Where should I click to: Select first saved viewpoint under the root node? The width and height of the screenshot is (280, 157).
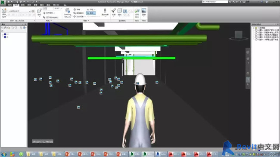click(x=267, y=30)
